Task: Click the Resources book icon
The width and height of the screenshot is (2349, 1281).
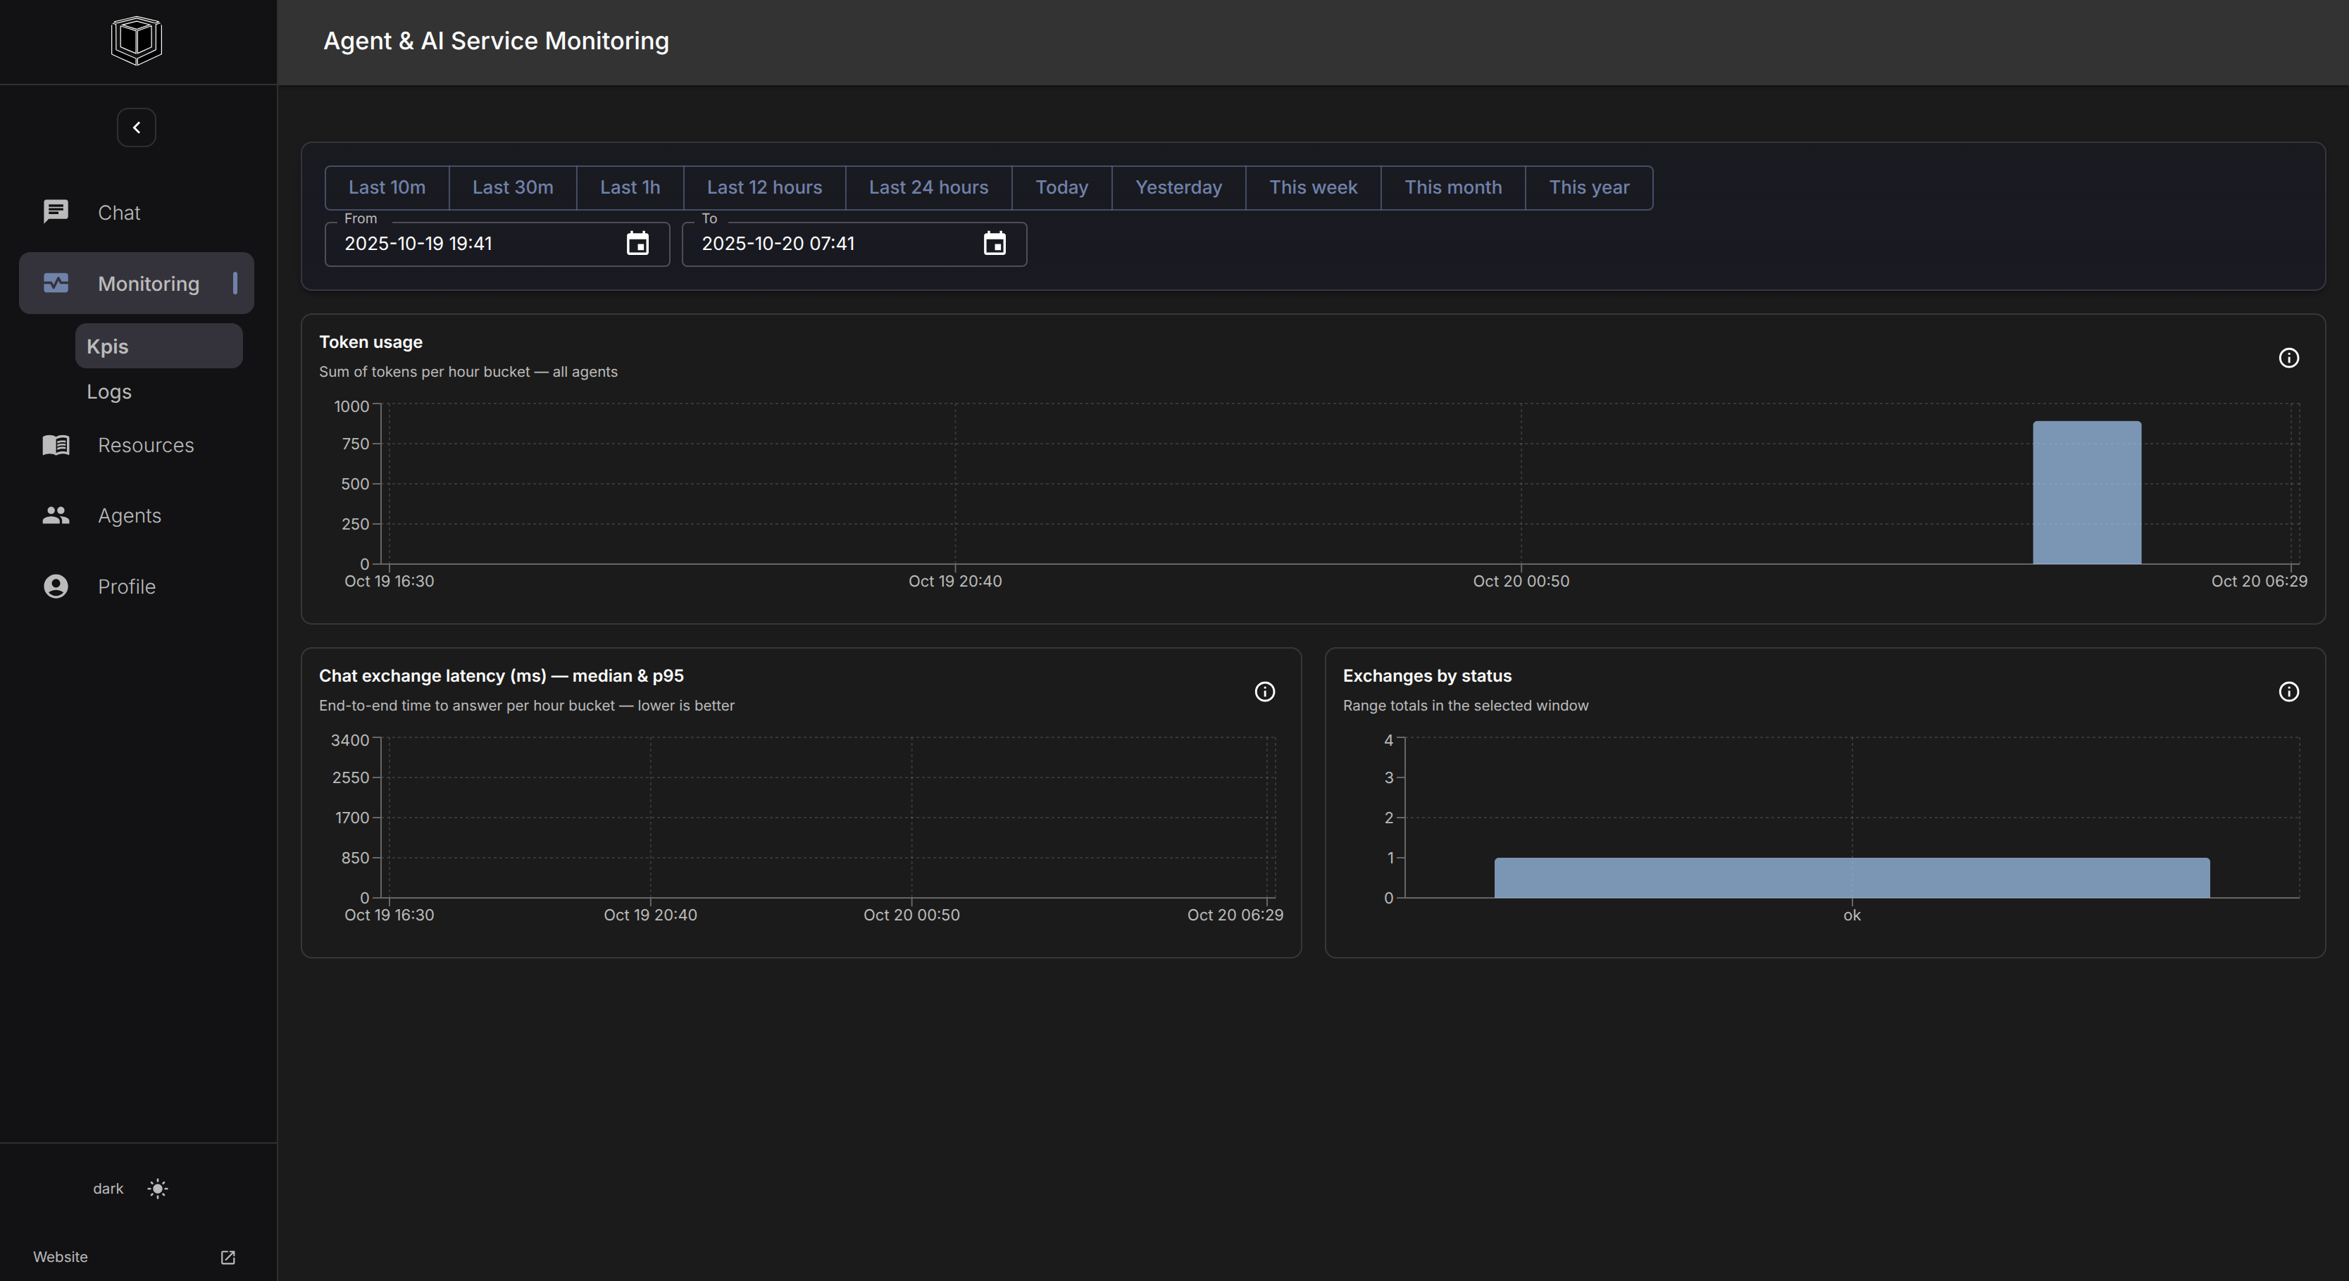Action: tap(56, 445)
